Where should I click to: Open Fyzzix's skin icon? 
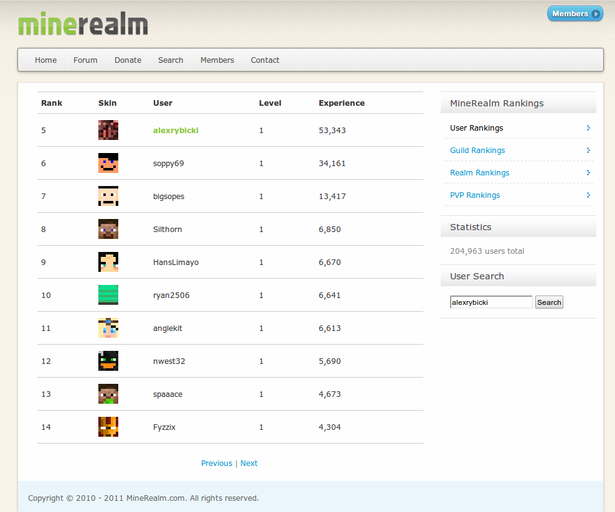pos(108,427)
